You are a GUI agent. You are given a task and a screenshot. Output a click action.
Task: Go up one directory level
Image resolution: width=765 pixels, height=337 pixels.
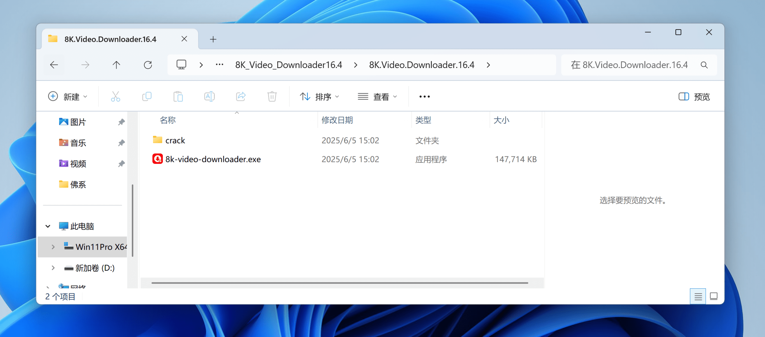[x=116, y=65]
